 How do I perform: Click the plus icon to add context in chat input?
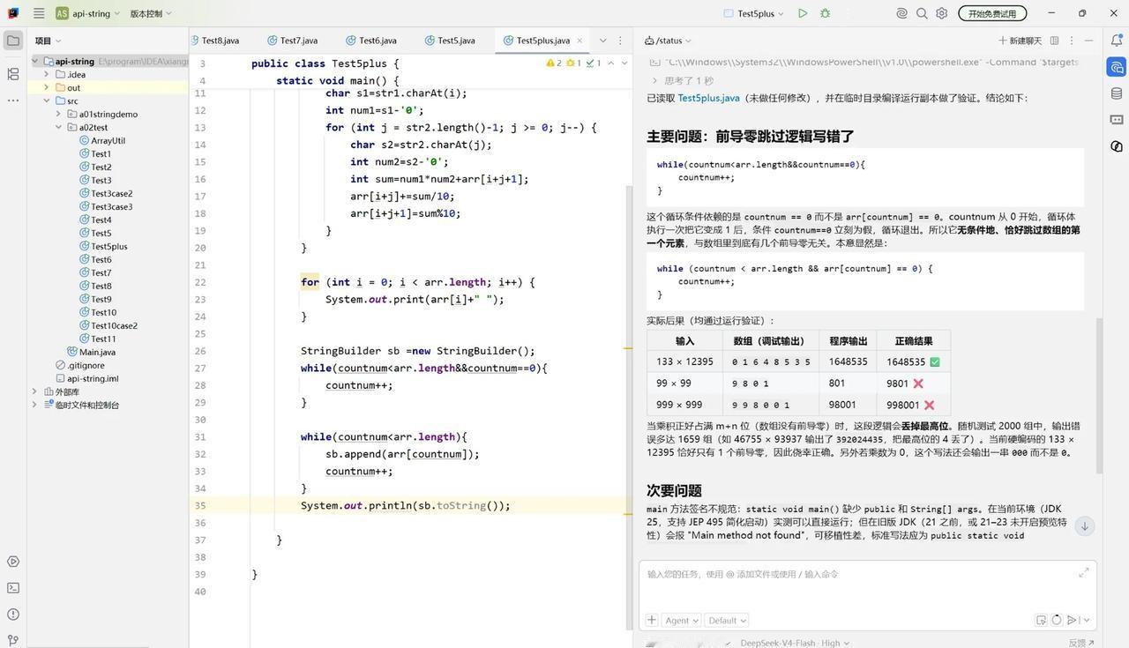pos(651,620)
